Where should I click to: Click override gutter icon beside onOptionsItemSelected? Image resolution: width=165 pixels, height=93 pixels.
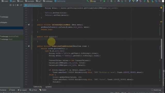click(x=29, y=46)
